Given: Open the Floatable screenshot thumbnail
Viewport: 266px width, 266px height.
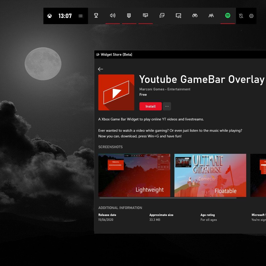Looking at the screenshot, I should (210, 175).
